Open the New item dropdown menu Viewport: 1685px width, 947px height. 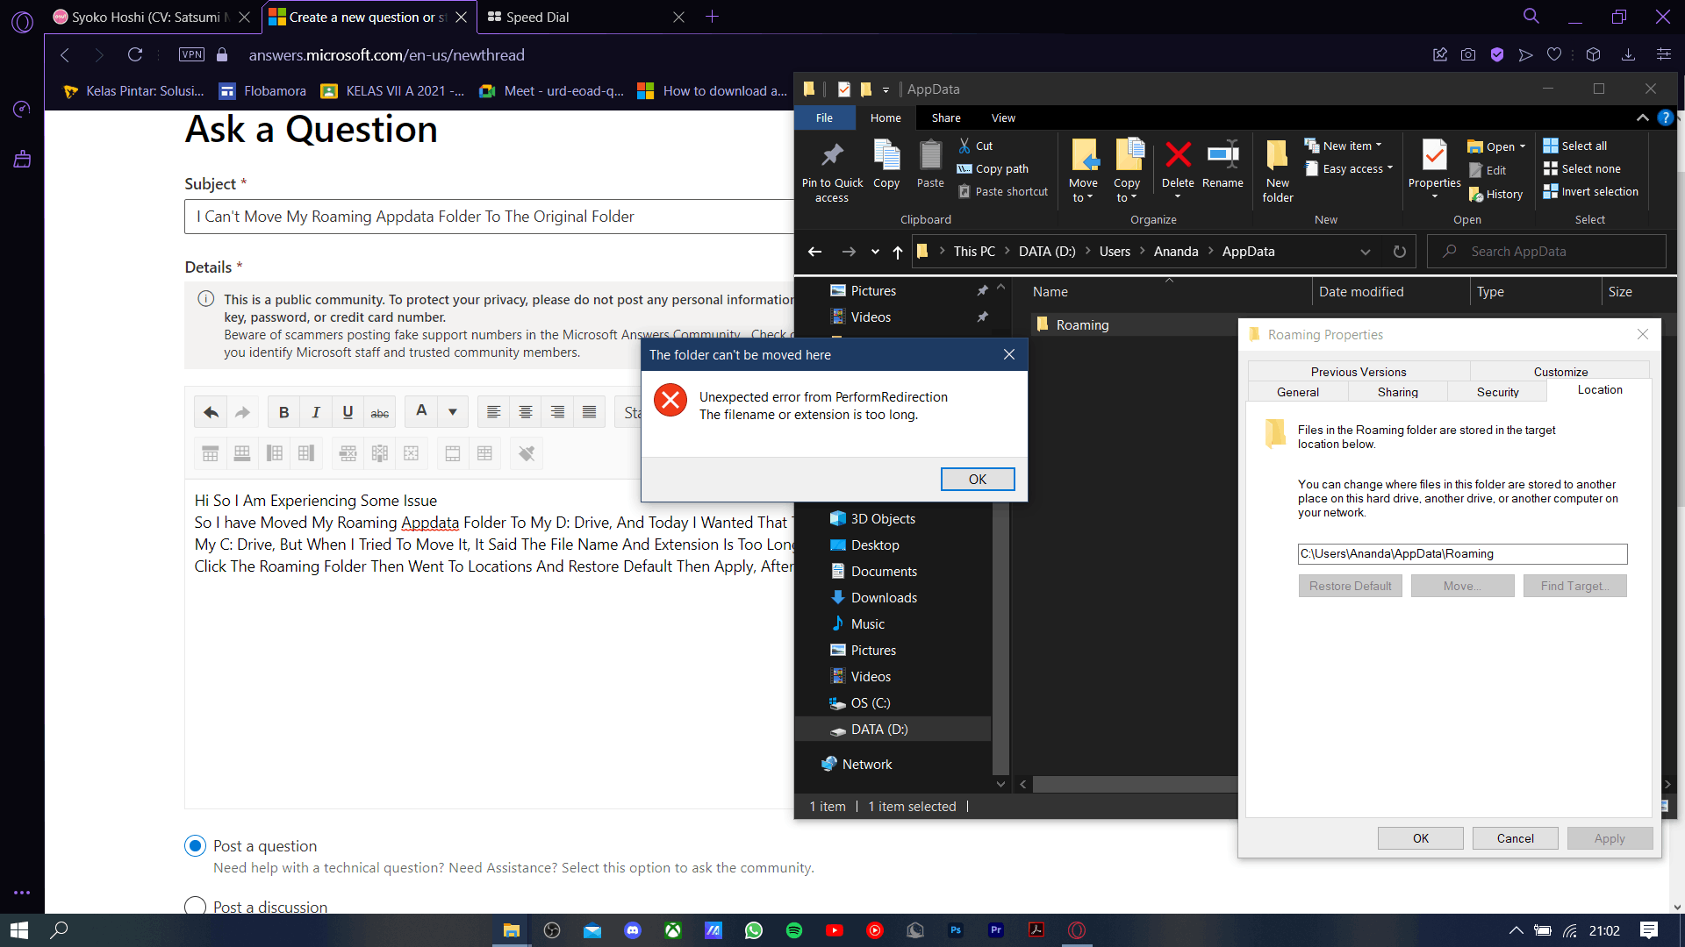coord(1348,146)
